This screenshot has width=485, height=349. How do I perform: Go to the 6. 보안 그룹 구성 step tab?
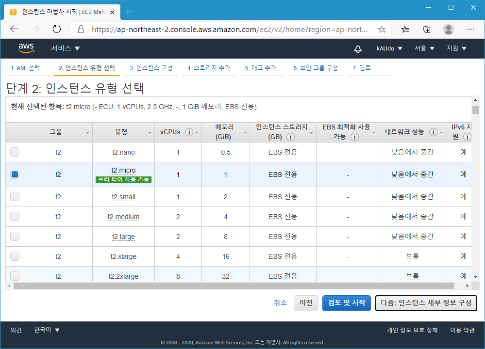tap(316, 68)
